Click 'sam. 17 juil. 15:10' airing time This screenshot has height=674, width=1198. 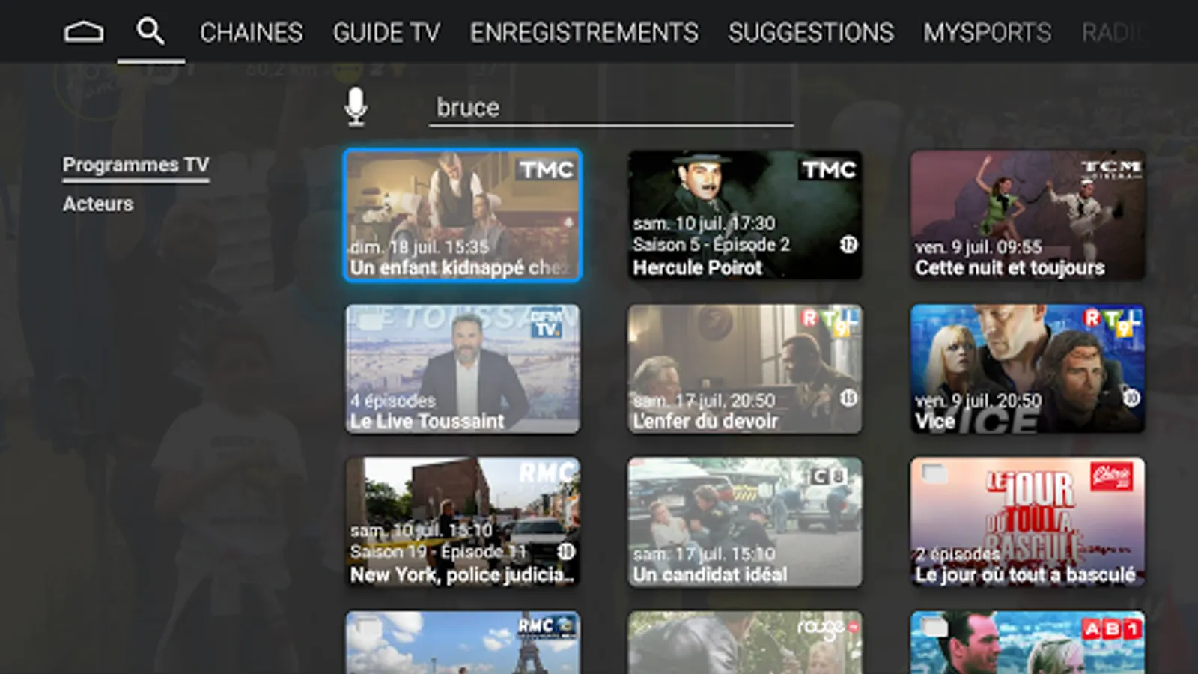pyautogui.click(x=705, y=554)
